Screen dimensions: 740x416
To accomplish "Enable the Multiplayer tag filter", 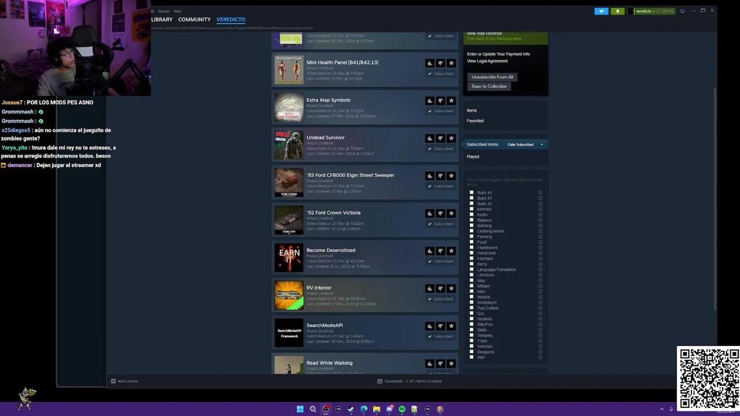I will tap(472, 302).
